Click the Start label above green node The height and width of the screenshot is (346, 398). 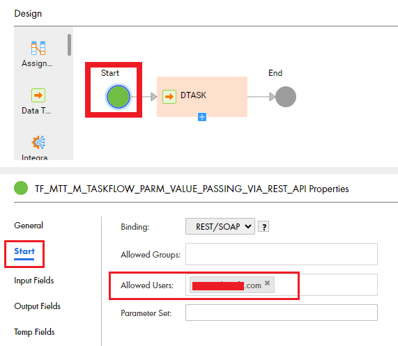[110, 73]
